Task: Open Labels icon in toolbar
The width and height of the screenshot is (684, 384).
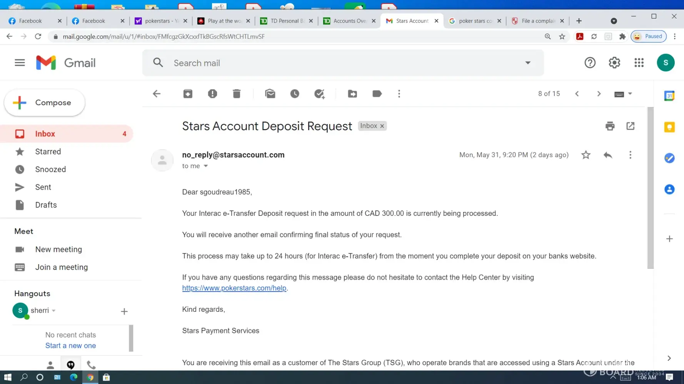Action: pyautogui.click(x=377, y=94)
